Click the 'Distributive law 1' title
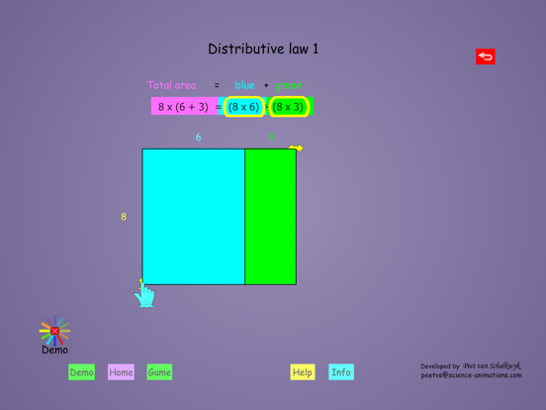Screen dimensions: 546x410 [263, 49]
